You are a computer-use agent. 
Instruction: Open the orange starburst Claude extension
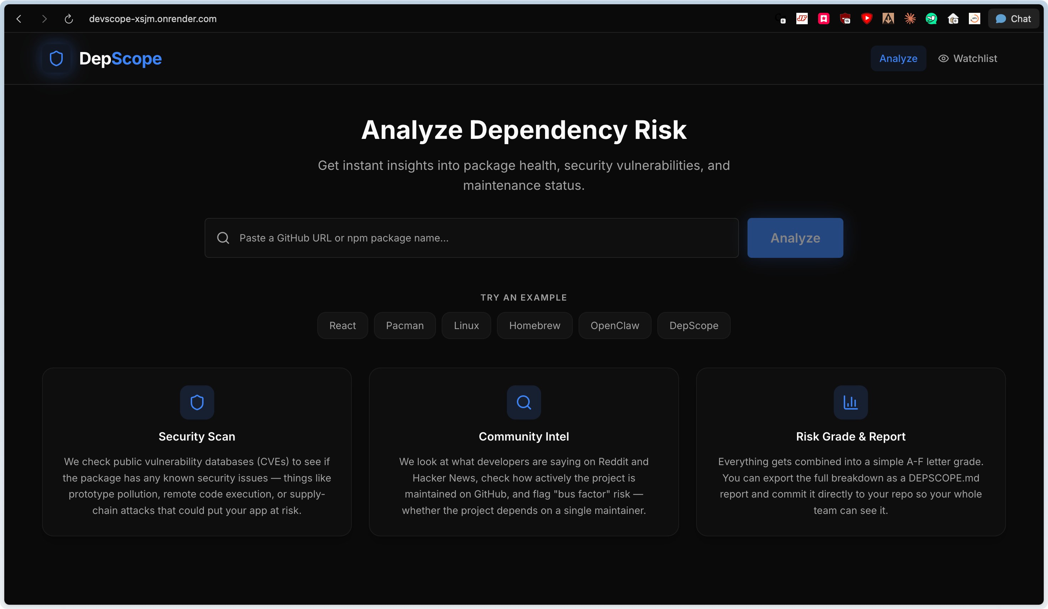click(910, 19)
